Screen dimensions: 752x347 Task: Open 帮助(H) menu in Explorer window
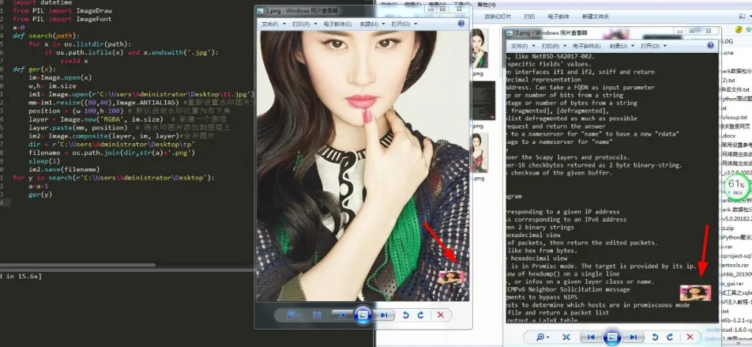coord(487,5)
